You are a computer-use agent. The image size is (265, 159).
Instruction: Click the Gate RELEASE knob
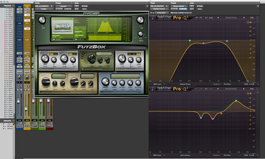click(138, 83)
